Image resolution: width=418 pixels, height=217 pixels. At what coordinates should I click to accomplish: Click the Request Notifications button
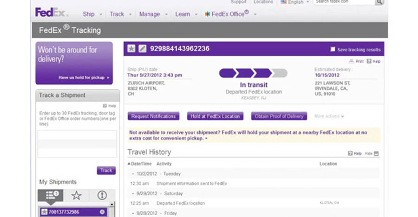[153, 116]
